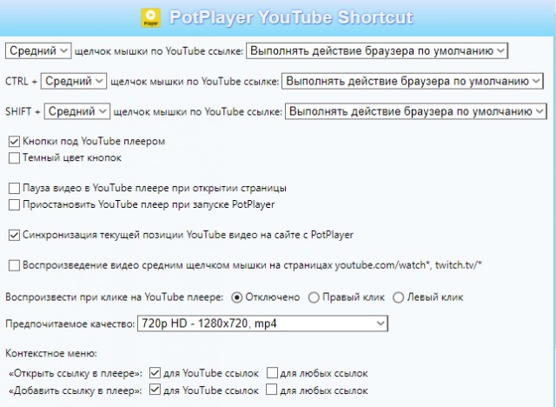Click the 'PotPlayer YouTube Shortcut' title text
556x407 pixels.
point(291,17)
